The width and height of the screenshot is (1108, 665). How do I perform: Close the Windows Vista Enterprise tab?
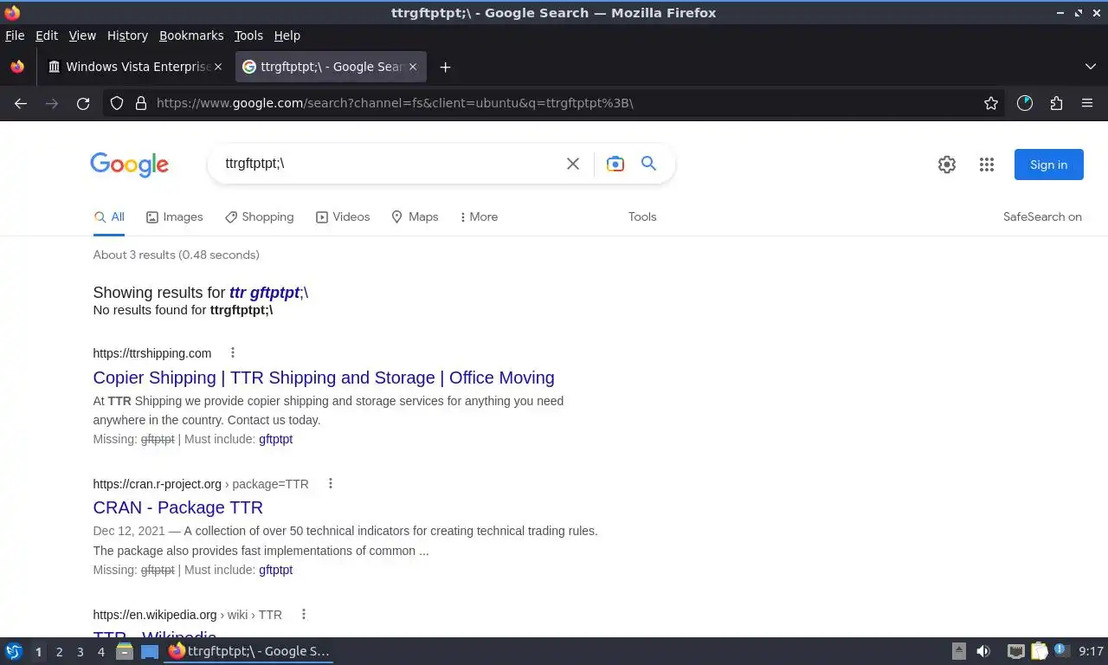coord(218,67)
